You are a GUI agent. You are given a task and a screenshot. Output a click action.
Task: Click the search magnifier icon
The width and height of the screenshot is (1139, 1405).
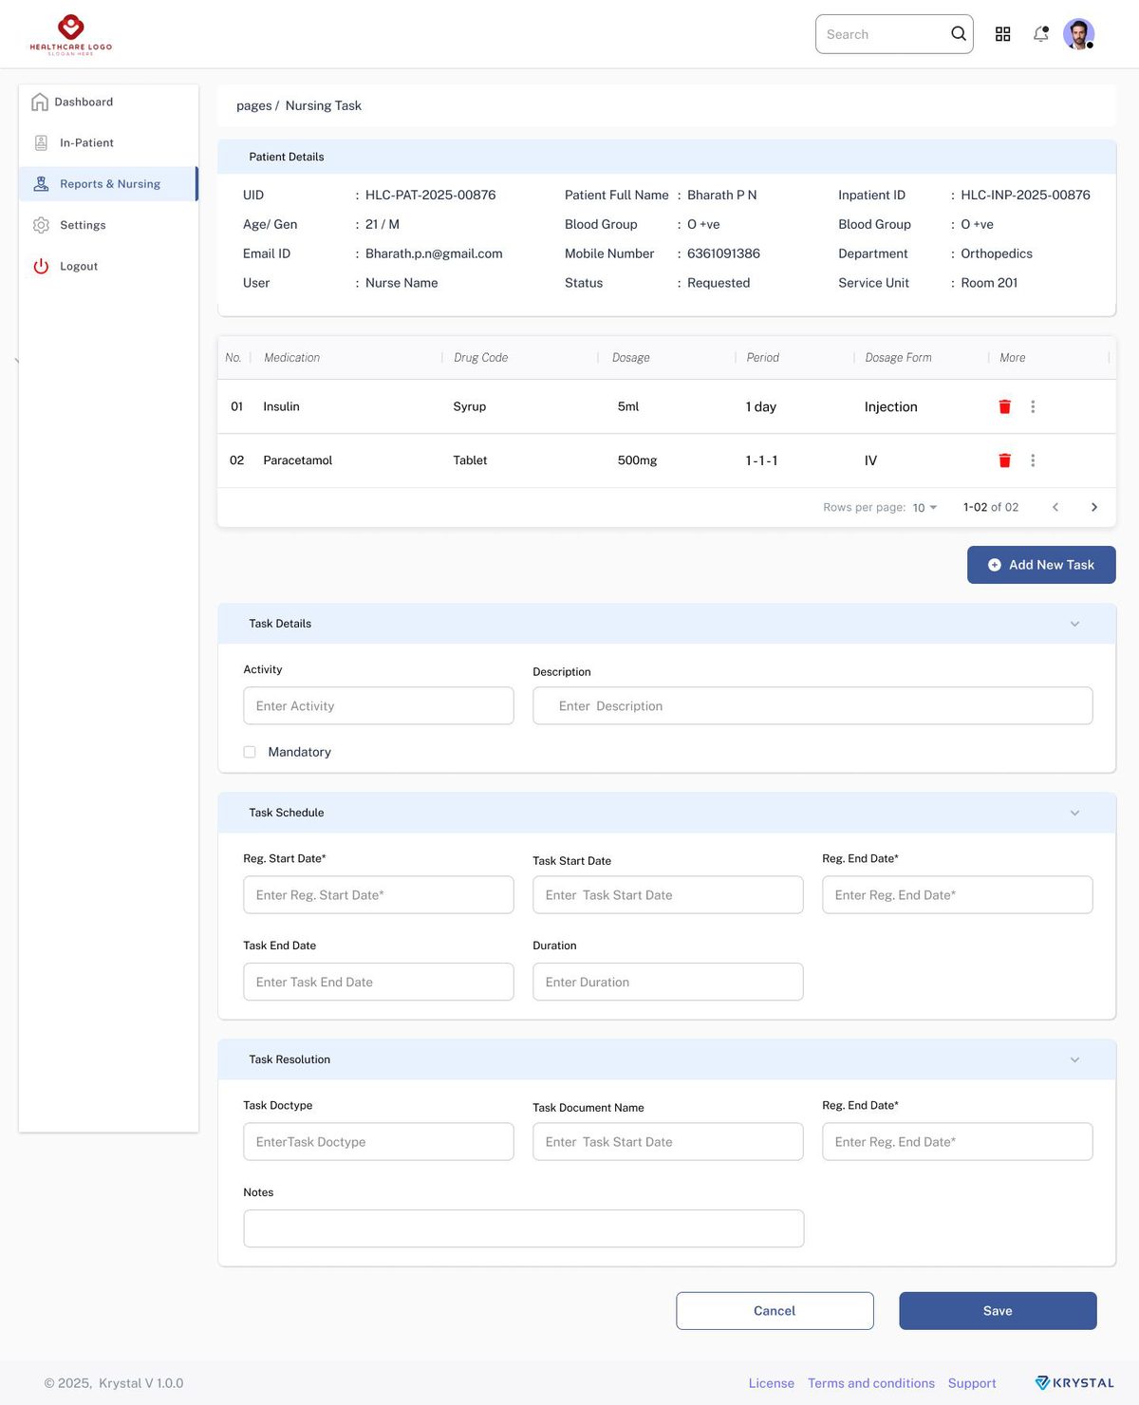coord(959,34)
